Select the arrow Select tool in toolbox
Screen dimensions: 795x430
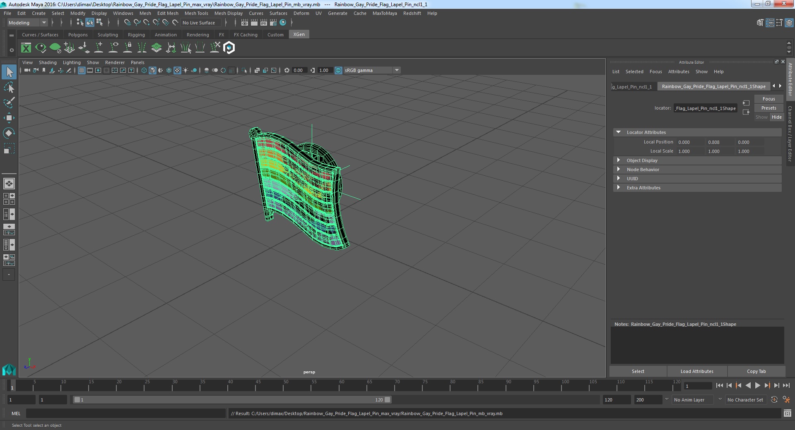[x=9, y=72]
